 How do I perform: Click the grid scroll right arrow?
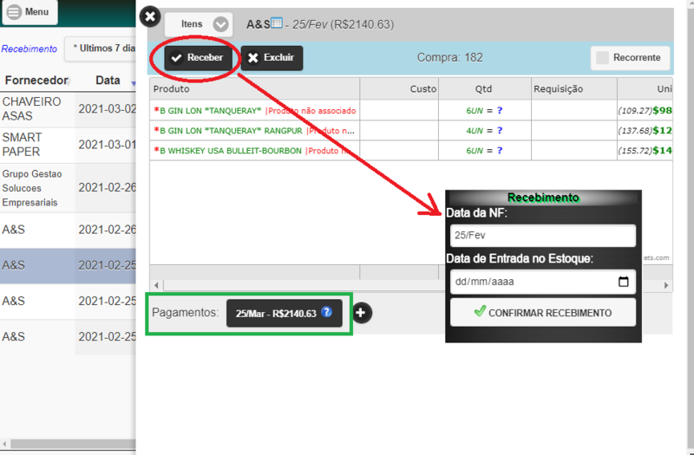click(x=666, y=285)
